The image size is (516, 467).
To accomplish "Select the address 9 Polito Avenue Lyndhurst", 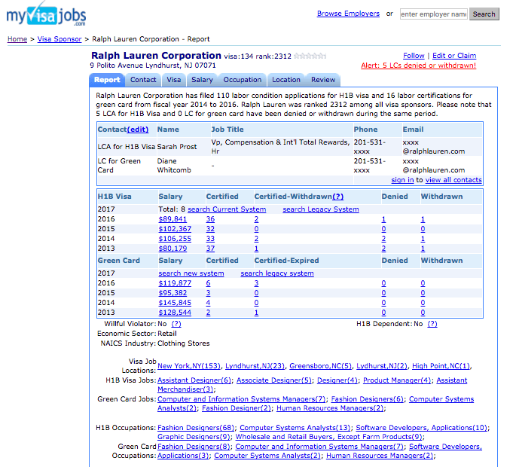I will [153, 66].
